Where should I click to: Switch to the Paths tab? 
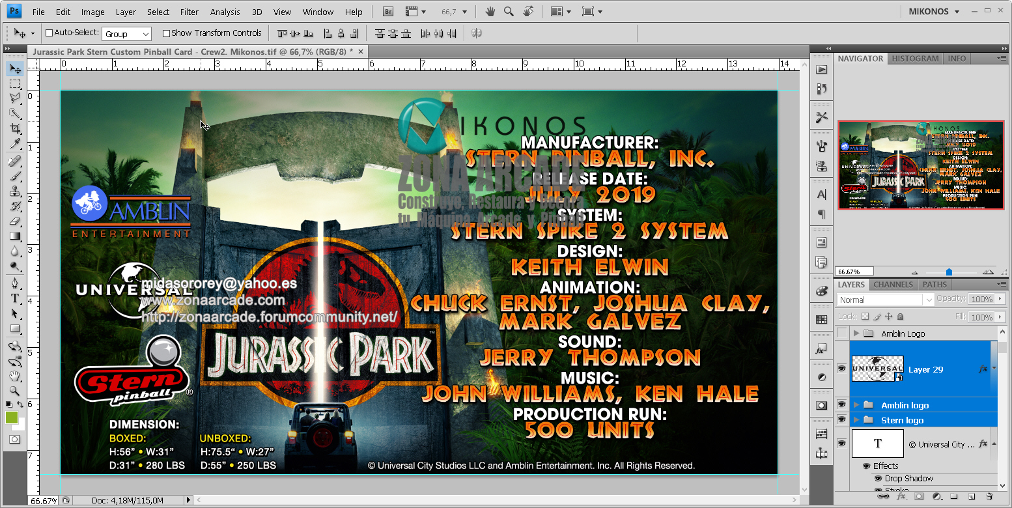click(934, 284)
